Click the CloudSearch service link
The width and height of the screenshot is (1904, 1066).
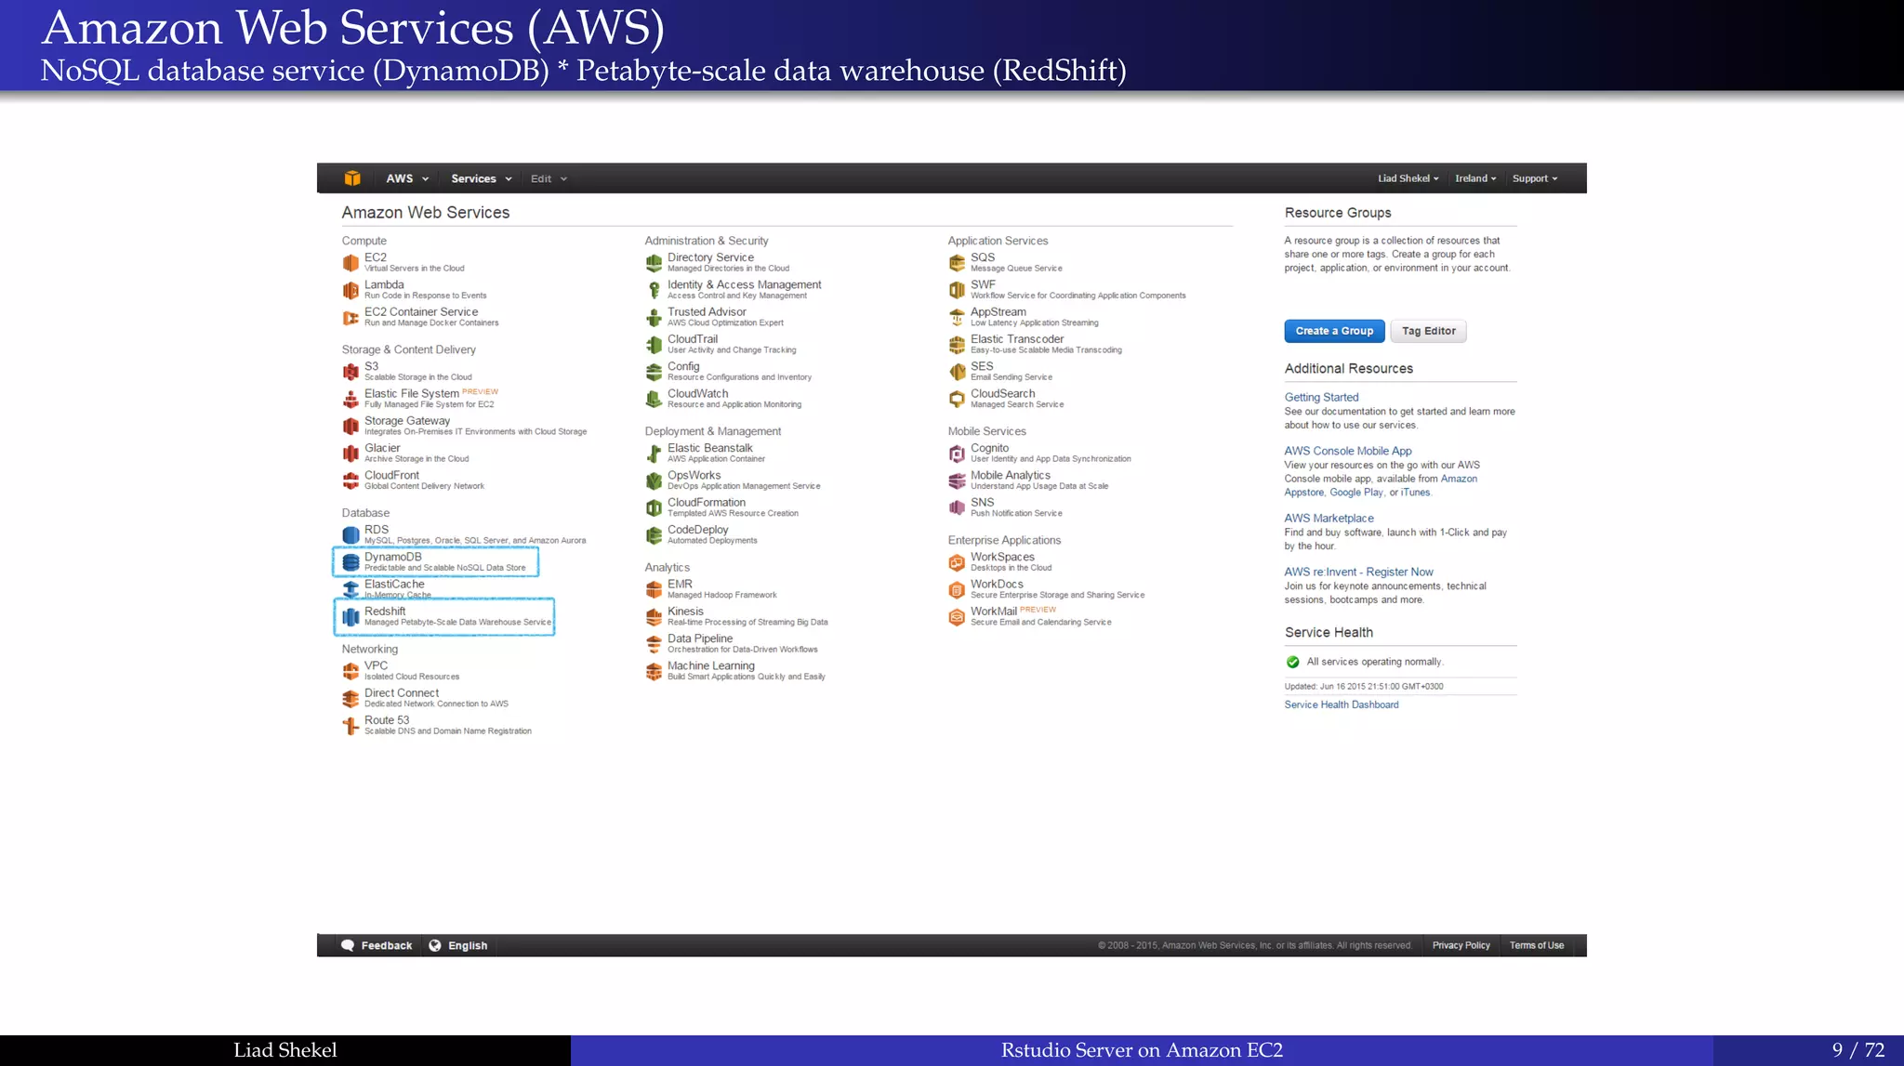pos(1003,394)
